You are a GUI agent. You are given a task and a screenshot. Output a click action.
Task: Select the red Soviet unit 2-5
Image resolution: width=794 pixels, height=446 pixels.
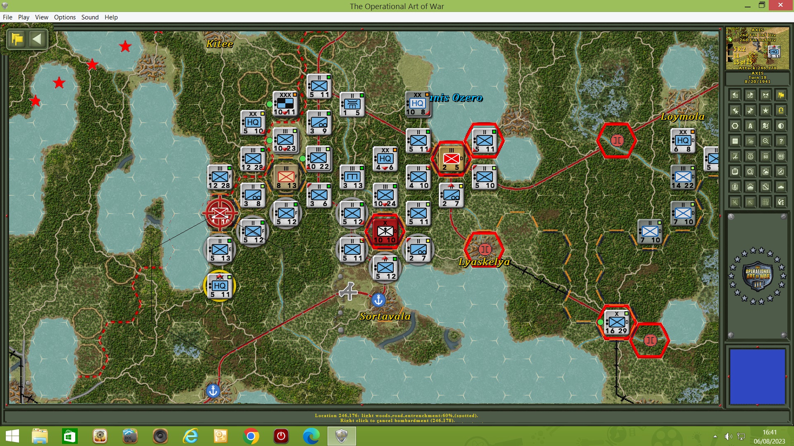tap(451, 159)
